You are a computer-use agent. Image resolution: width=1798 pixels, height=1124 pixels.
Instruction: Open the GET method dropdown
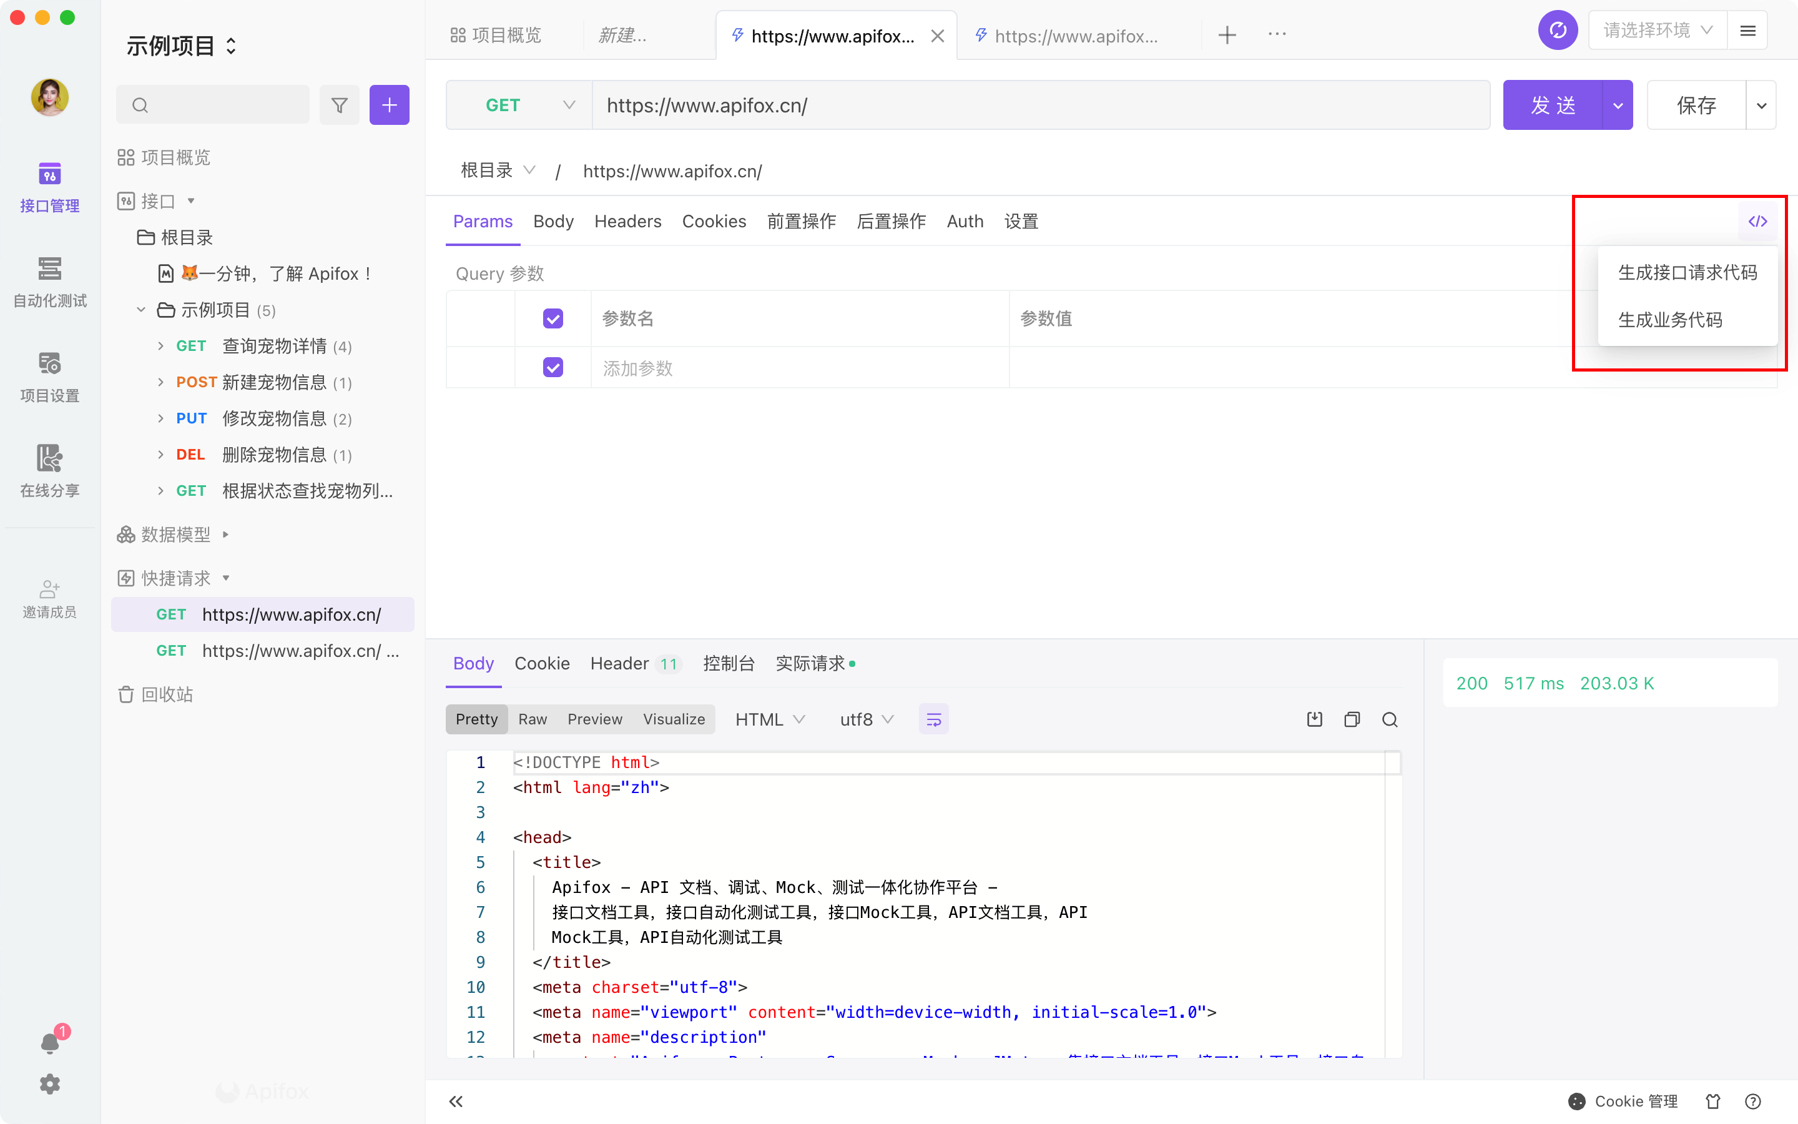pyautogui.click(x=519, y=105)
